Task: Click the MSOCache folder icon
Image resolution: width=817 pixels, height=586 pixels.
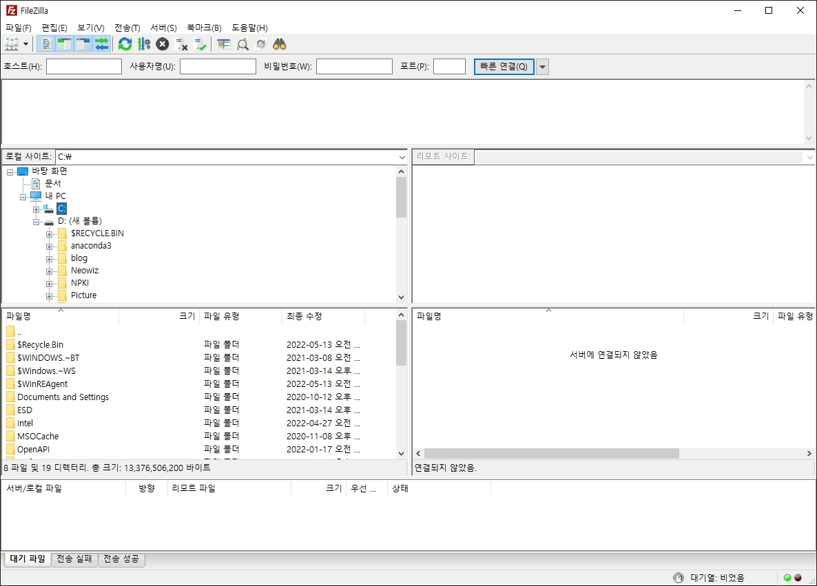Action: (x=10, y=436)
